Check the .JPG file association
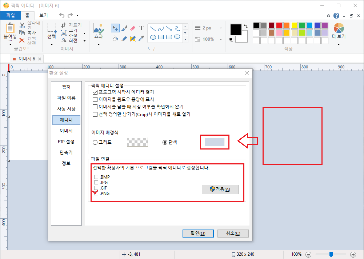The width and height of the screenshot is (364, 259). 96,183
